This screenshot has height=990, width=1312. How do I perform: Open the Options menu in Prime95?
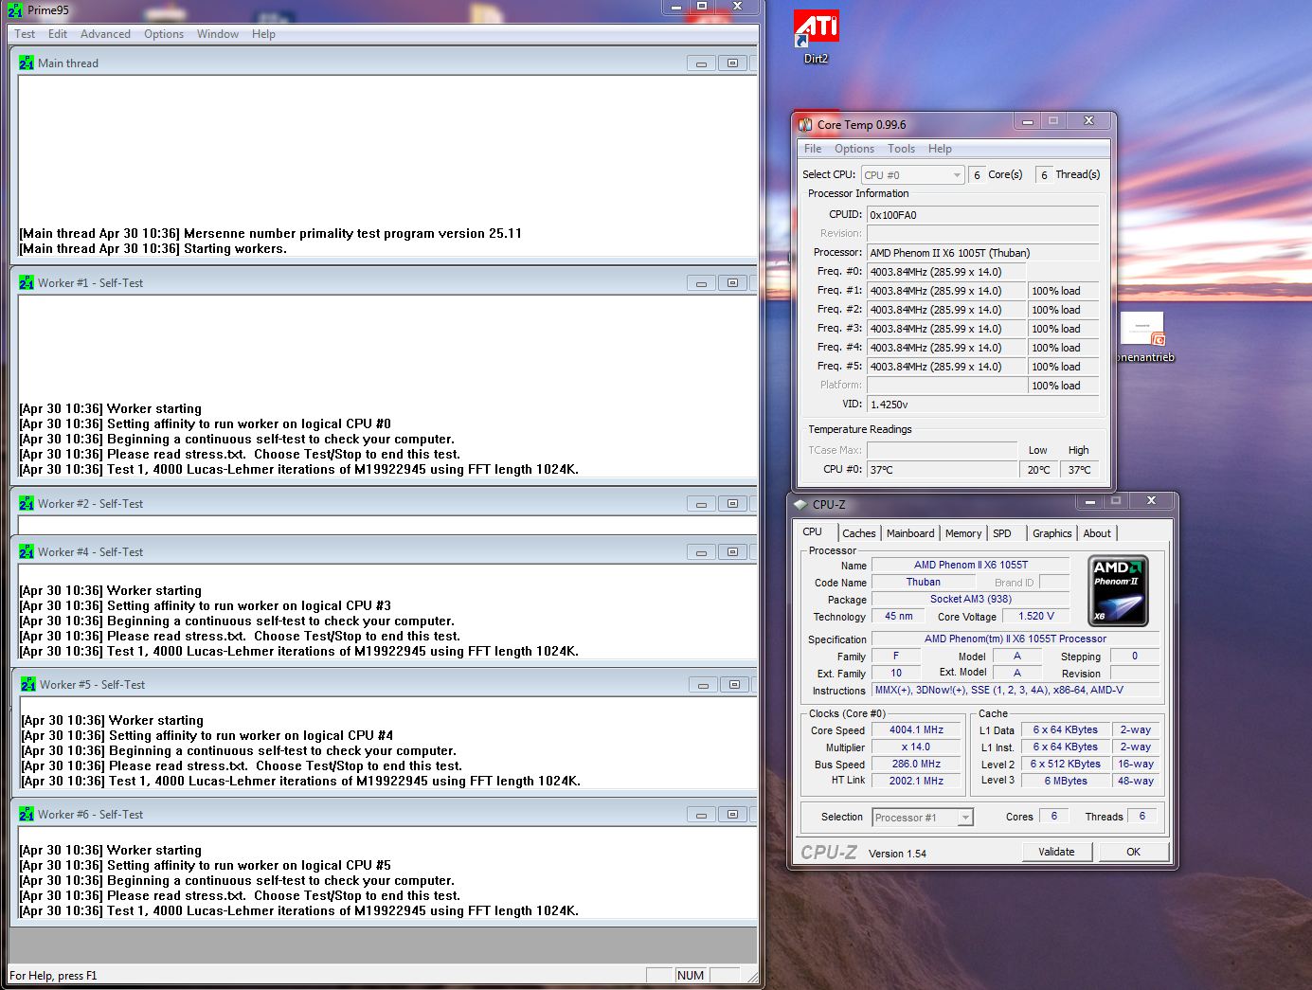tap(164, 34)
